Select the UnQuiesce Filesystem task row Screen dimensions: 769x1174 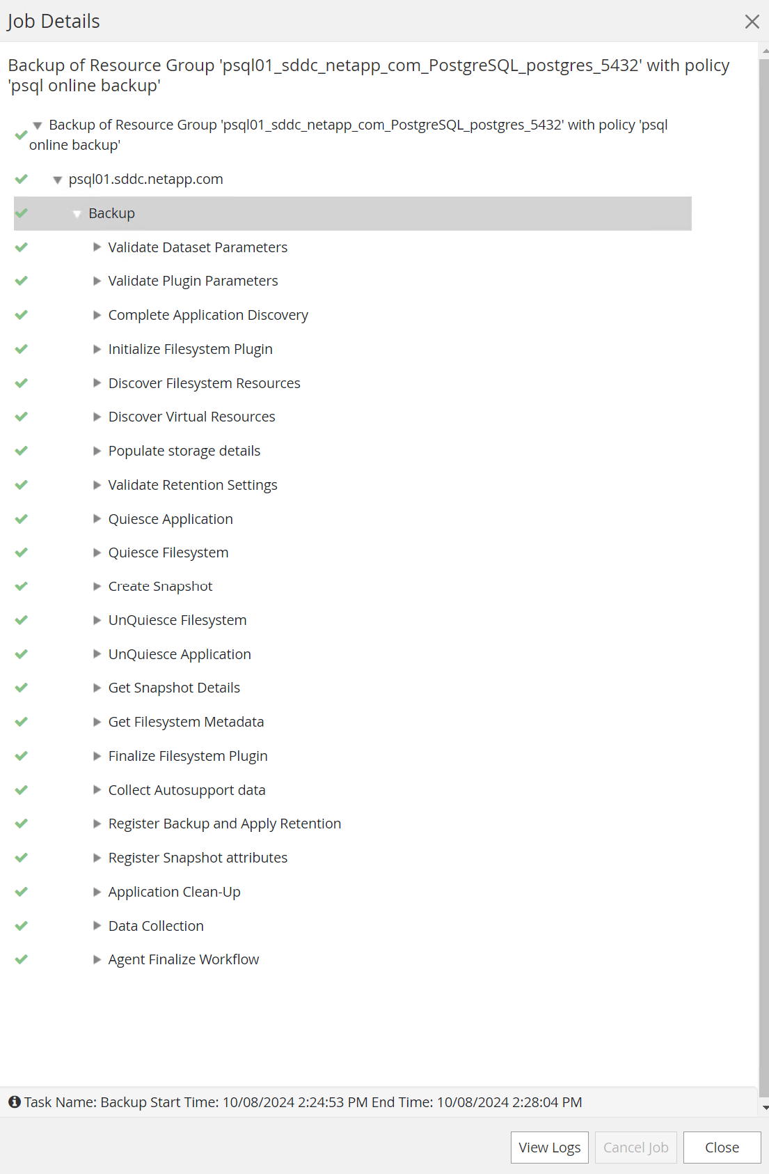(177, 620)
